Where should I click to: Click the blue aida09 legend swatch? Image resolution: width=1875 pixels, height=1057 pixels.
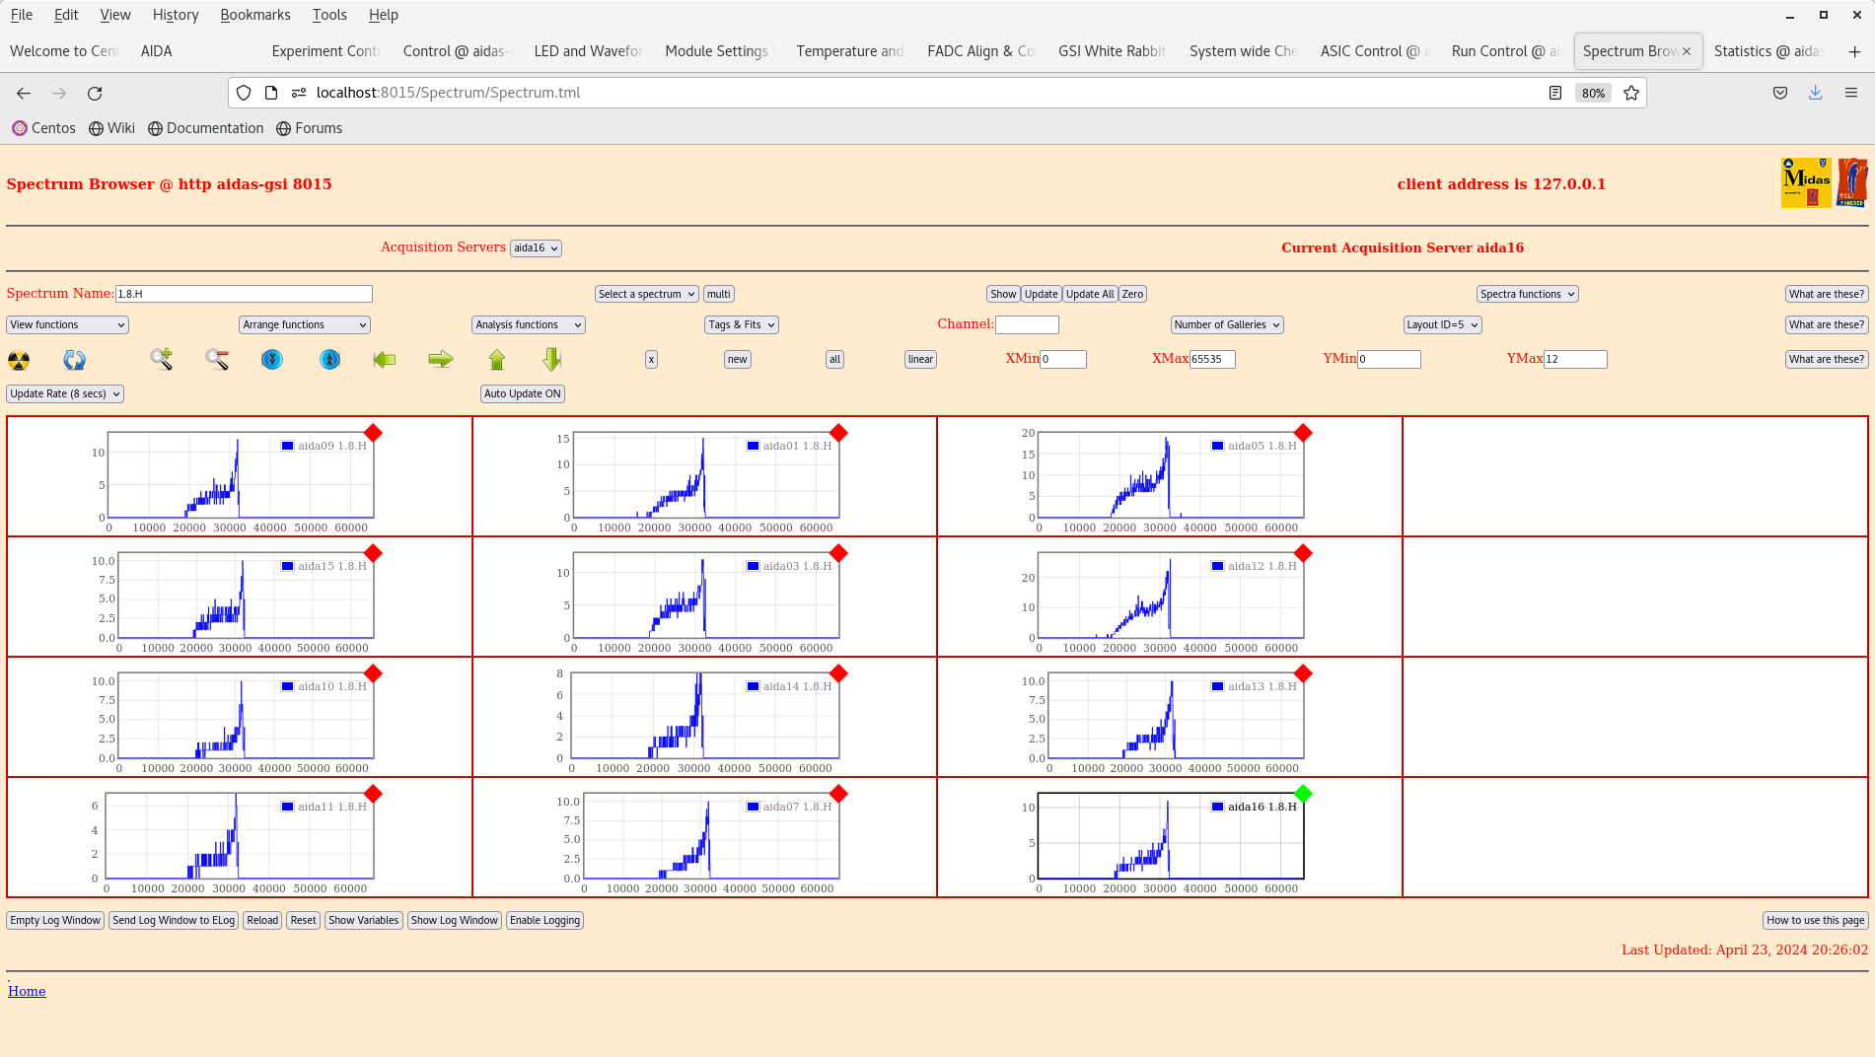287,446
